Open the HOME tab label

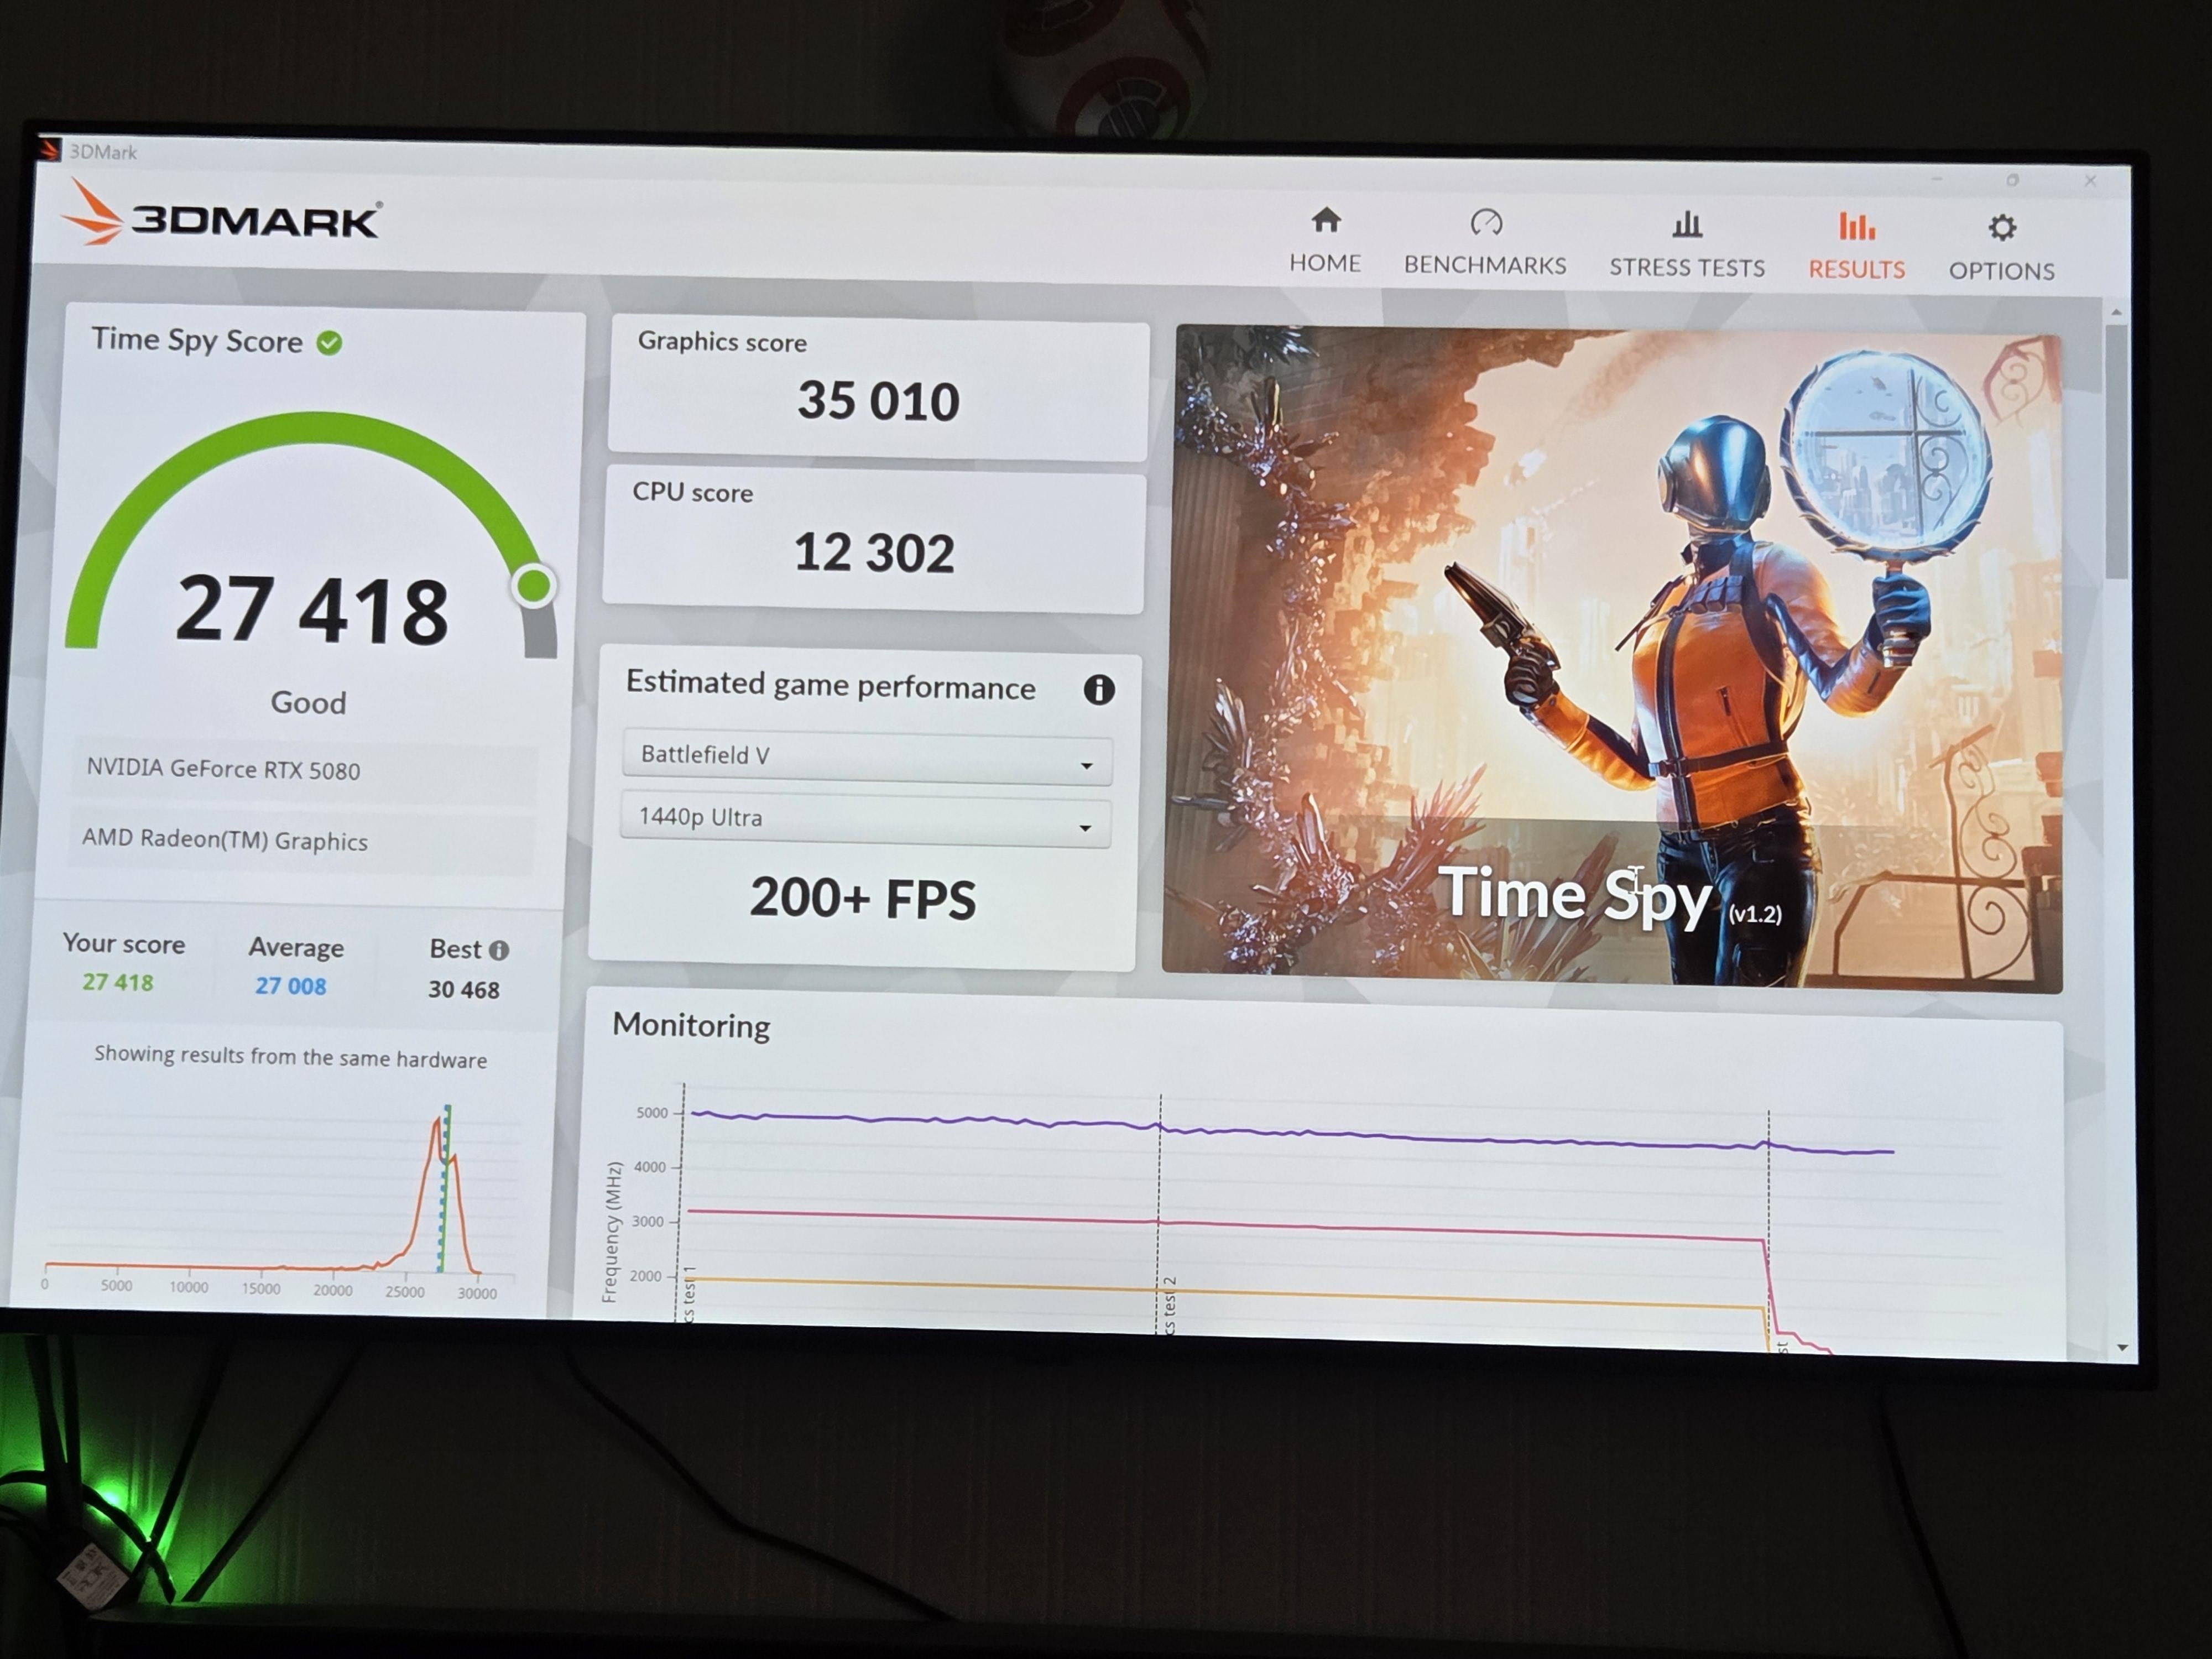point(1325,263)
